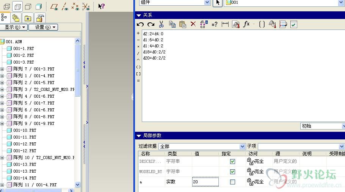Viewport: 345px width, 192px height.
Task: Collapse the 关系 section triangle
Action: pyautogui.click(x=139, y=16)
